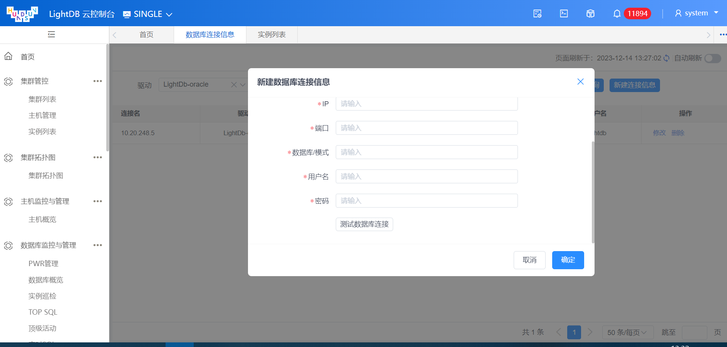Focus the 密码 input field
Image resolution: width=727 pixels, height=347 pixels.
click(427, 201)
